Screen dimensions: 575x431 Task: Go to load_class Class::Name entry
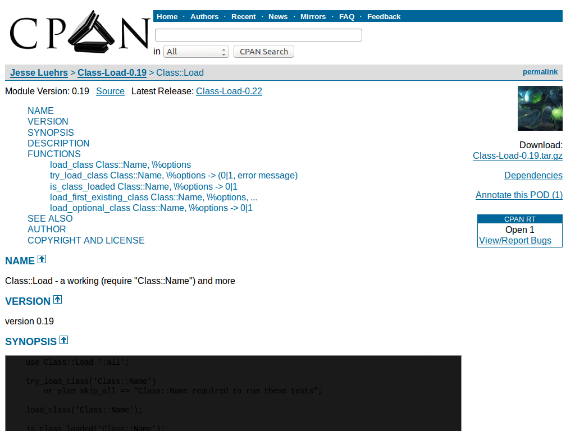click(120, 164)
